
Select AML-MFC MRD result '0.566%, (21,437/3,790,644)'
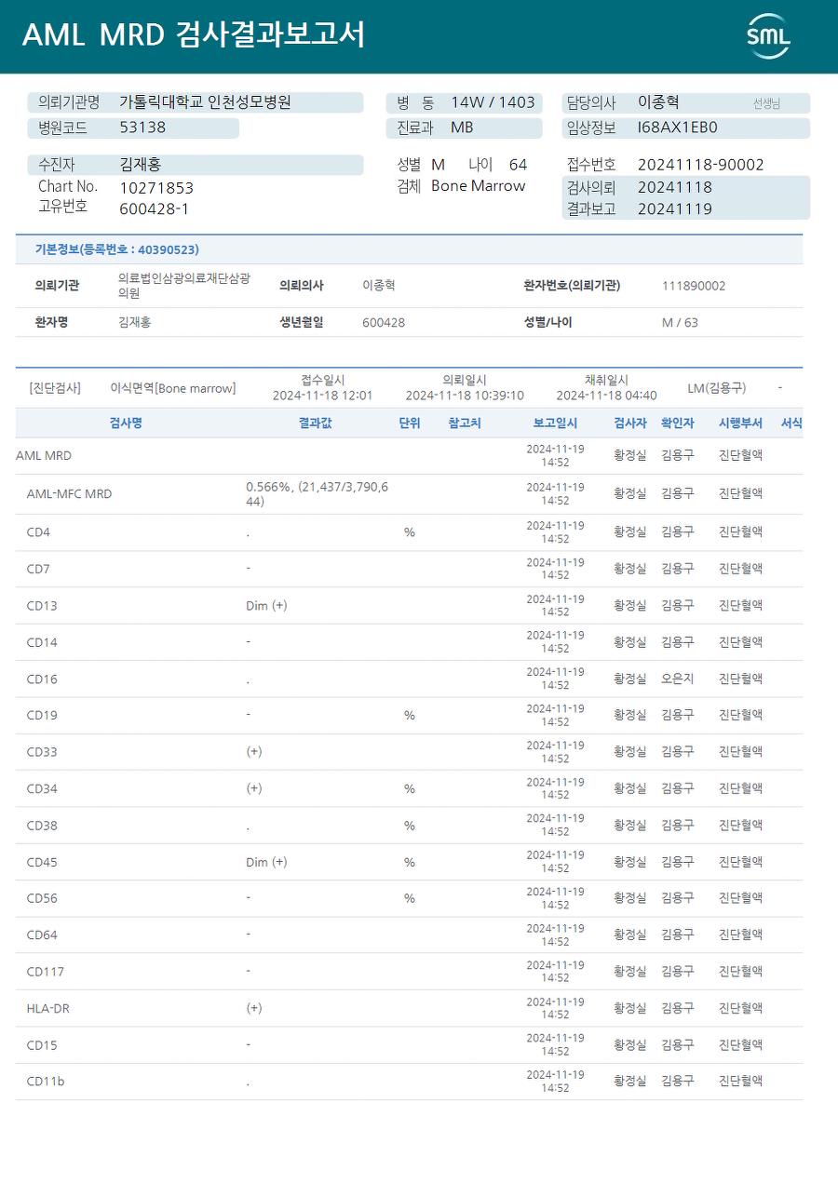tap(318, 494)
